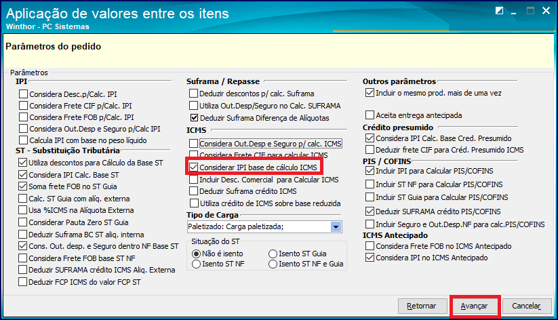Viewport: 558px width, 320px height.
Task: Toggle Considerar IPI base de cálculo ICMS
Action: click(x=194, y=167)
